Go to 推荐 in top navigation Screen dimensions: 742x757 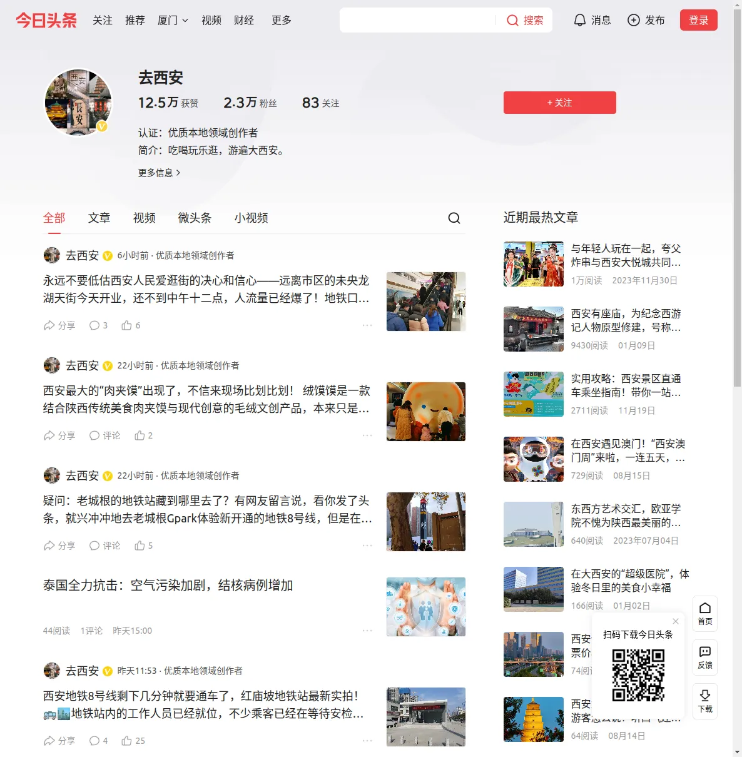coord(135,21)
